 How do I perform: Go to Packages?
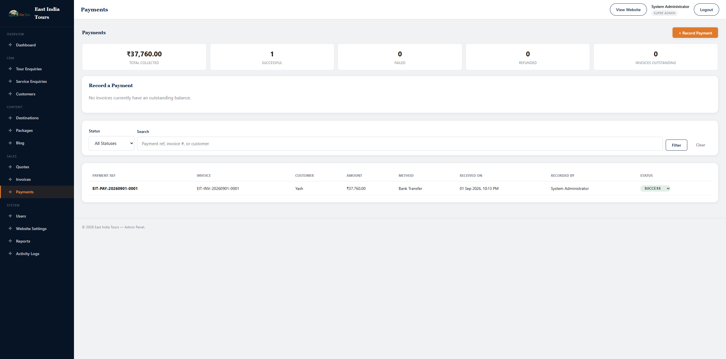pos(37,130)
